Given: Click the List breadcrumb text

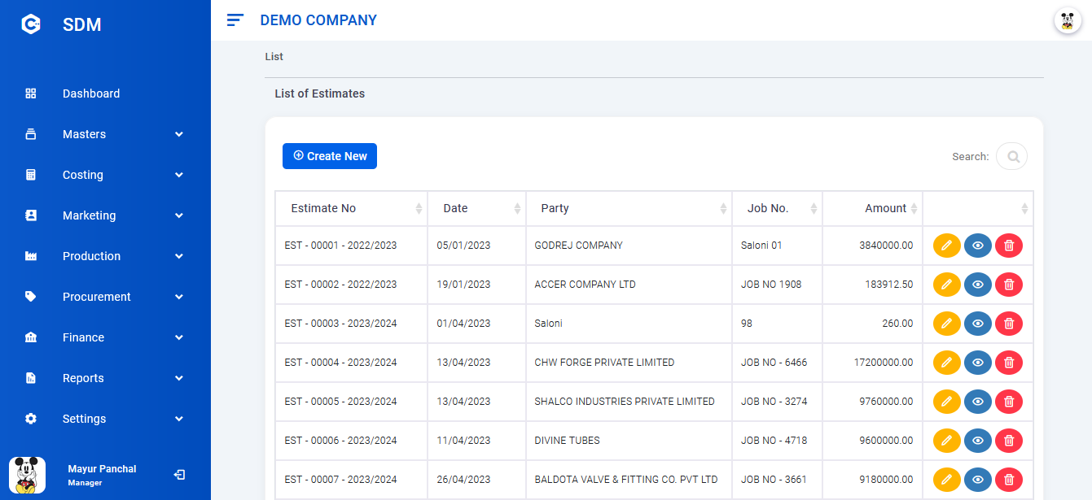Looking at the screenshot, I should pos(274,57).
